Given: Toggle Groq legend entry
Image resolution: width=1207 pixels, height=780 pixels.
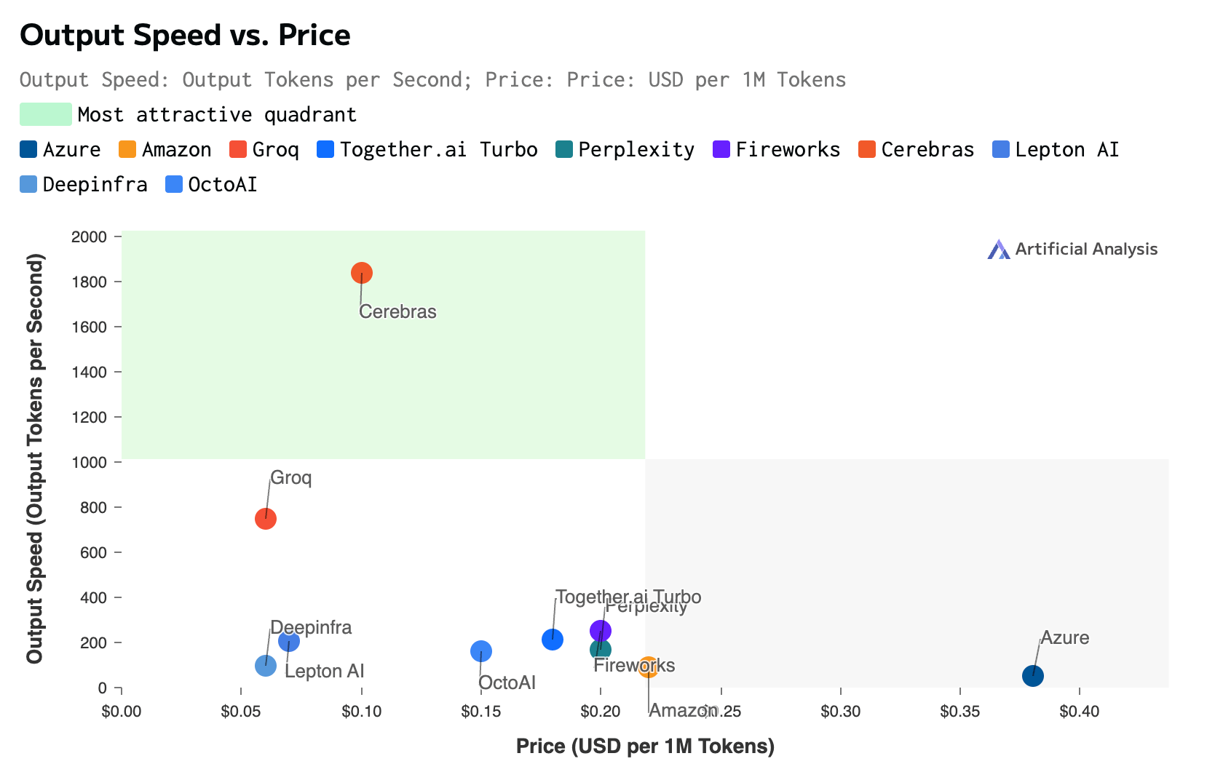Looking at the screenshot, I should [x=264, y=150].
